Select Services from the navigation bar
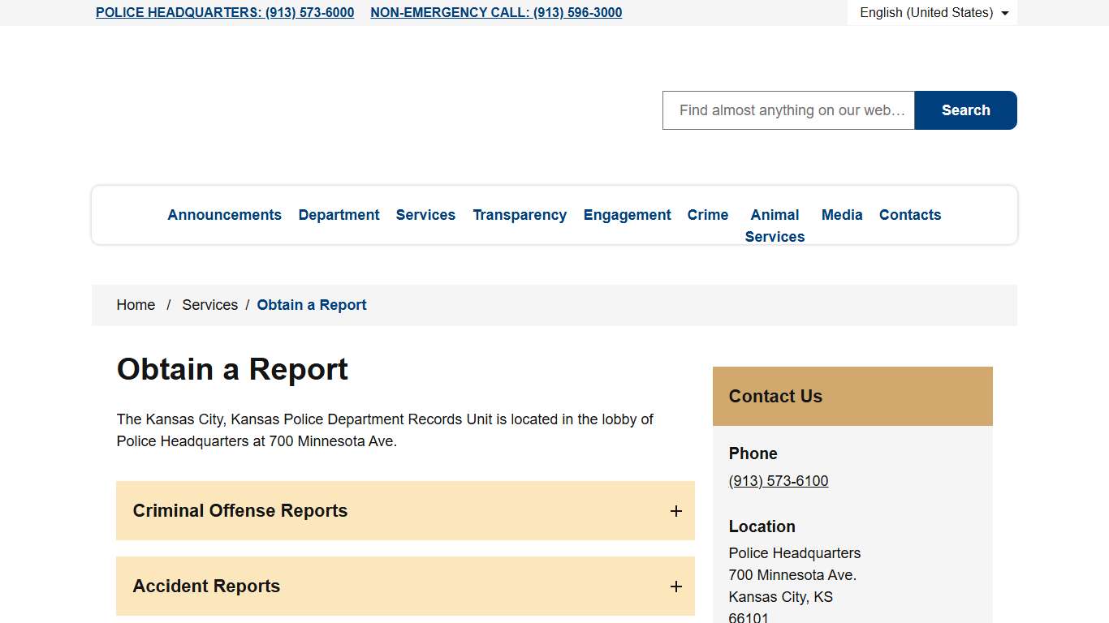The image size is (1109, 623). click(x=425, y=215)
